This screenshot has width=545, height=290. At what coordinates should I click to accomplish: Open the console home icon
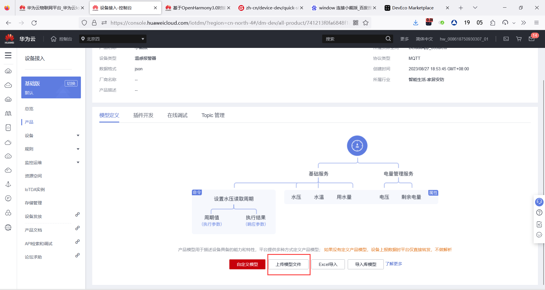(x=54, y=39)
